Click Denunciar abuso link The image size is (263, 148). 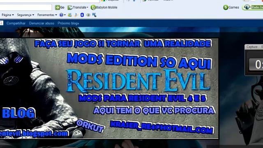42,23
